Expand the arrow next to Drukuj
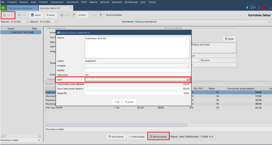 (x=74, y=15)
